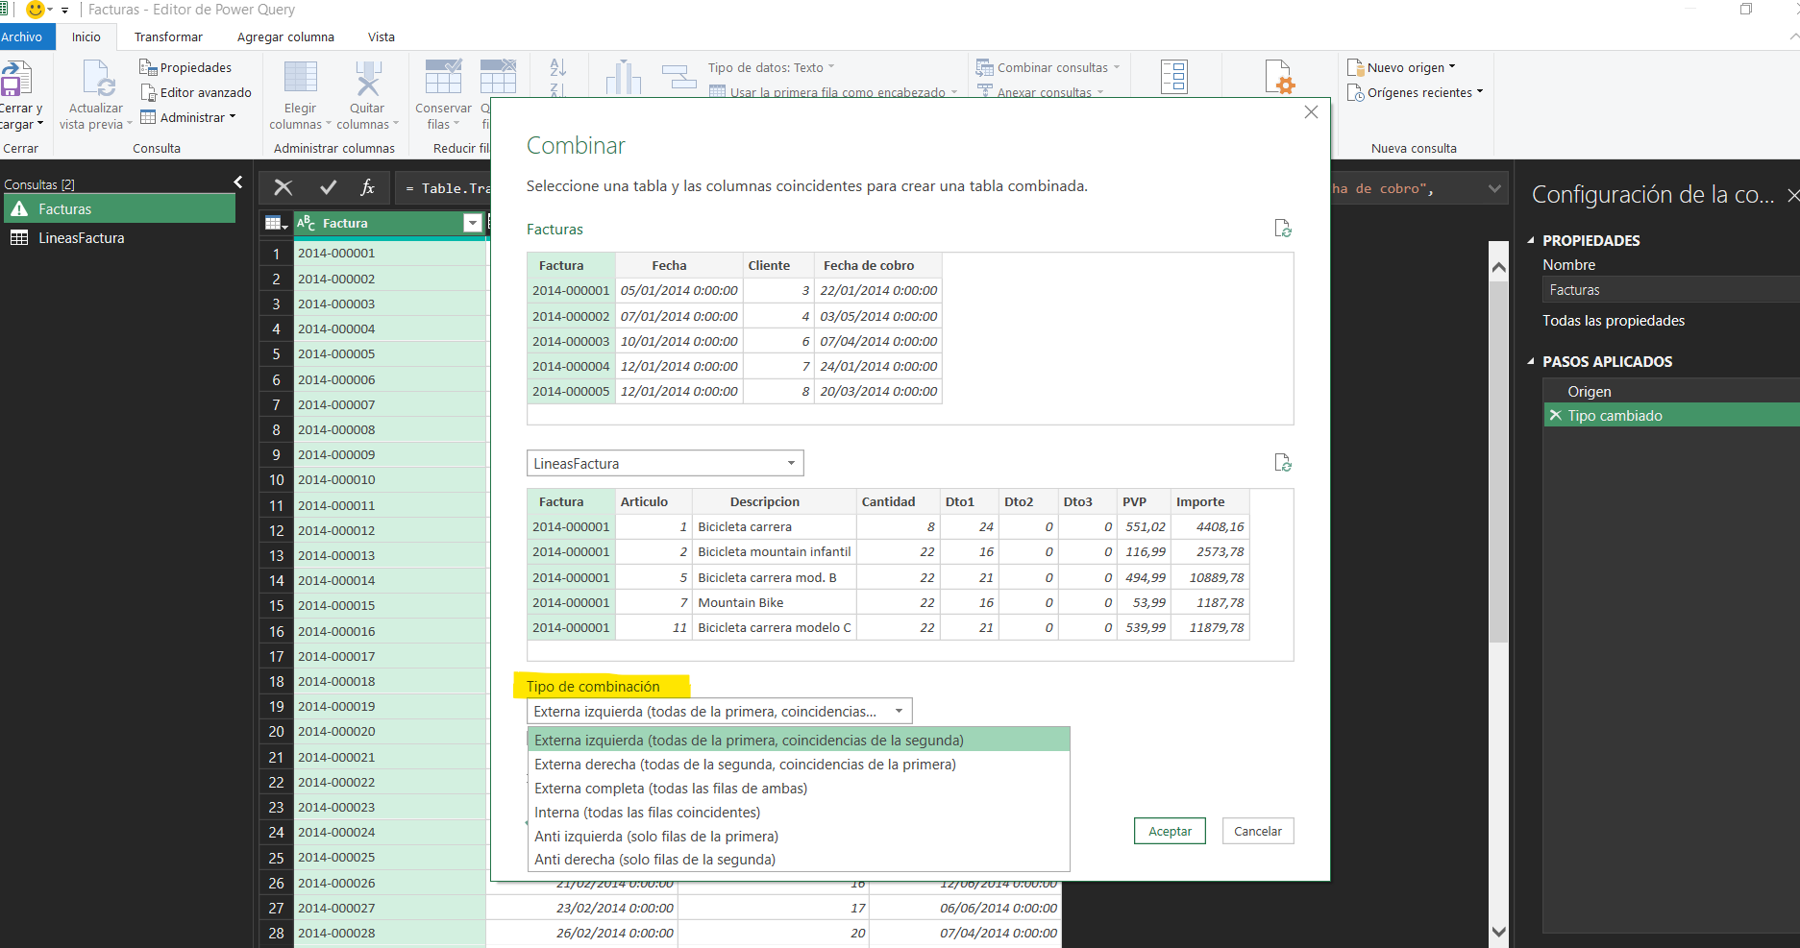The image size is (1800, 948).
Task: Switch to the Transformar tab
Action: click(168, 36)
